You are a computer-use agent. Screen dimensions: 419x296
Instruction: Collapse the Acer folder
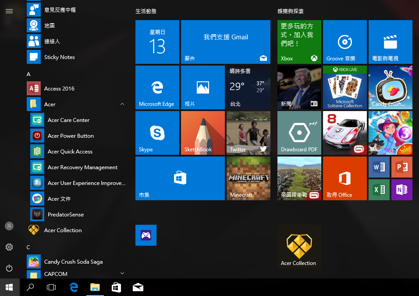coord(122,104)
